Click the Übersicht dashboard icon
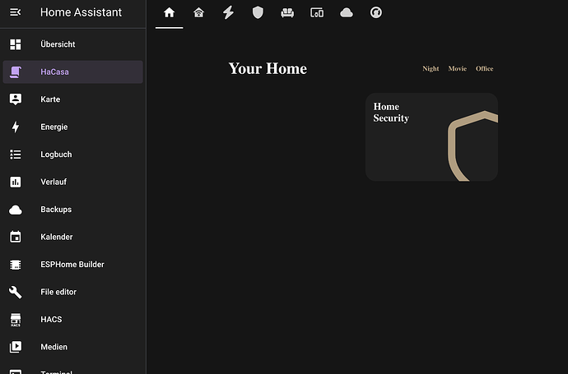 (x=15, y=44)
